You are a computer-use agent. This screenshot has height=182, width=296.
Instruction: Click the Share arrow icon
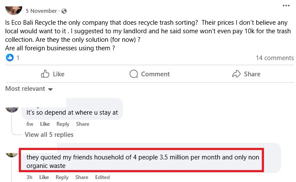[237, 74]
